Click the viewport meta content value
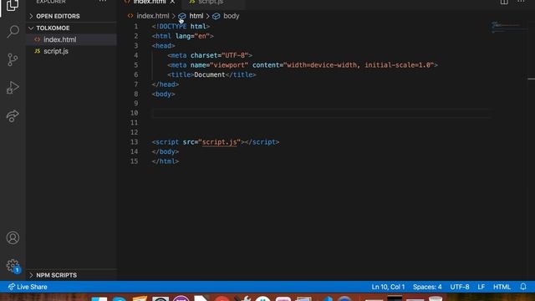Image resolution: width=535 pixels, height=301 pixels. coord(359,65)
